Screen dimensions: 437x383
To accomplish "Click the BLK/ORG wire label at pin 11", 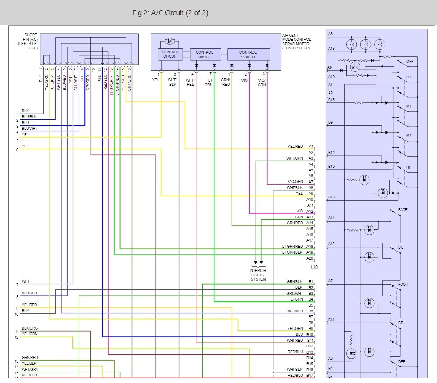I will pos(29,328).
